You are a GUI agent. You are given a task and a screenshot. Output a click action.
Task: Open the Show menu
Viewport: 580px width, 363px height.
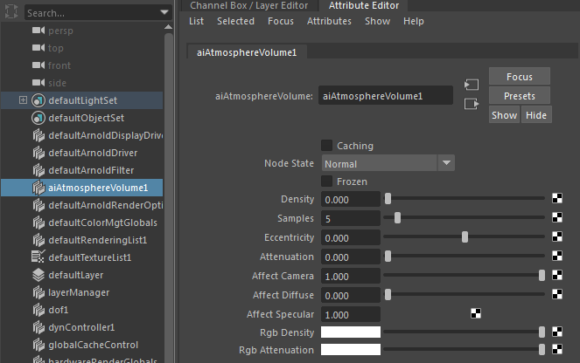coord(377,22)
